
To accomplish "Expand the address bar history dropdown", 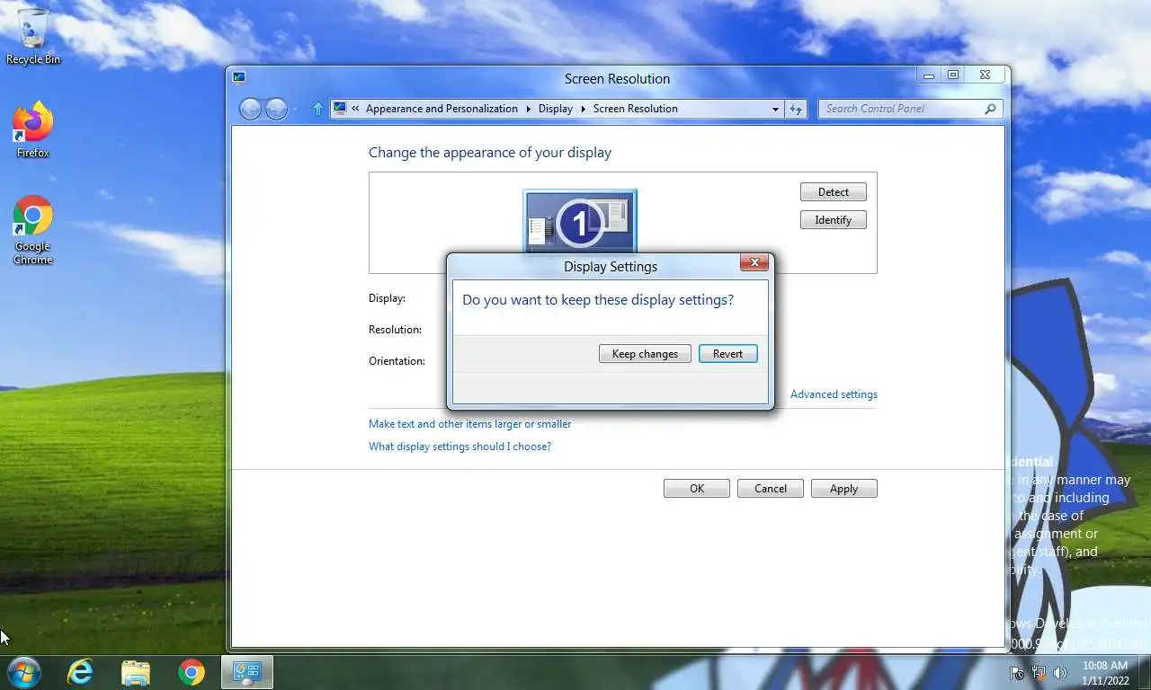I will click(775, 109).
